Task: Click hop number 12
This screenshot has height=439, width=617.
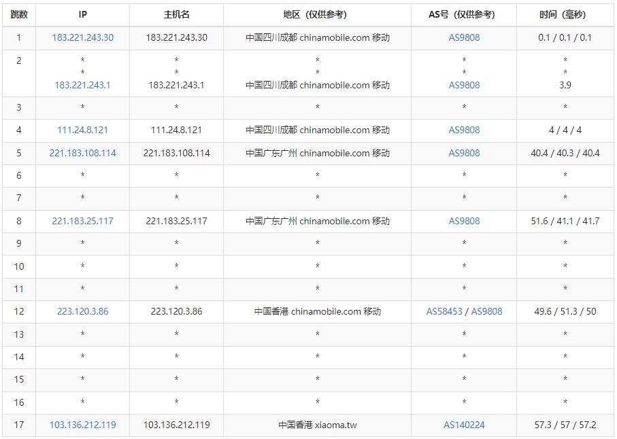Action: (x=19, y=312)
